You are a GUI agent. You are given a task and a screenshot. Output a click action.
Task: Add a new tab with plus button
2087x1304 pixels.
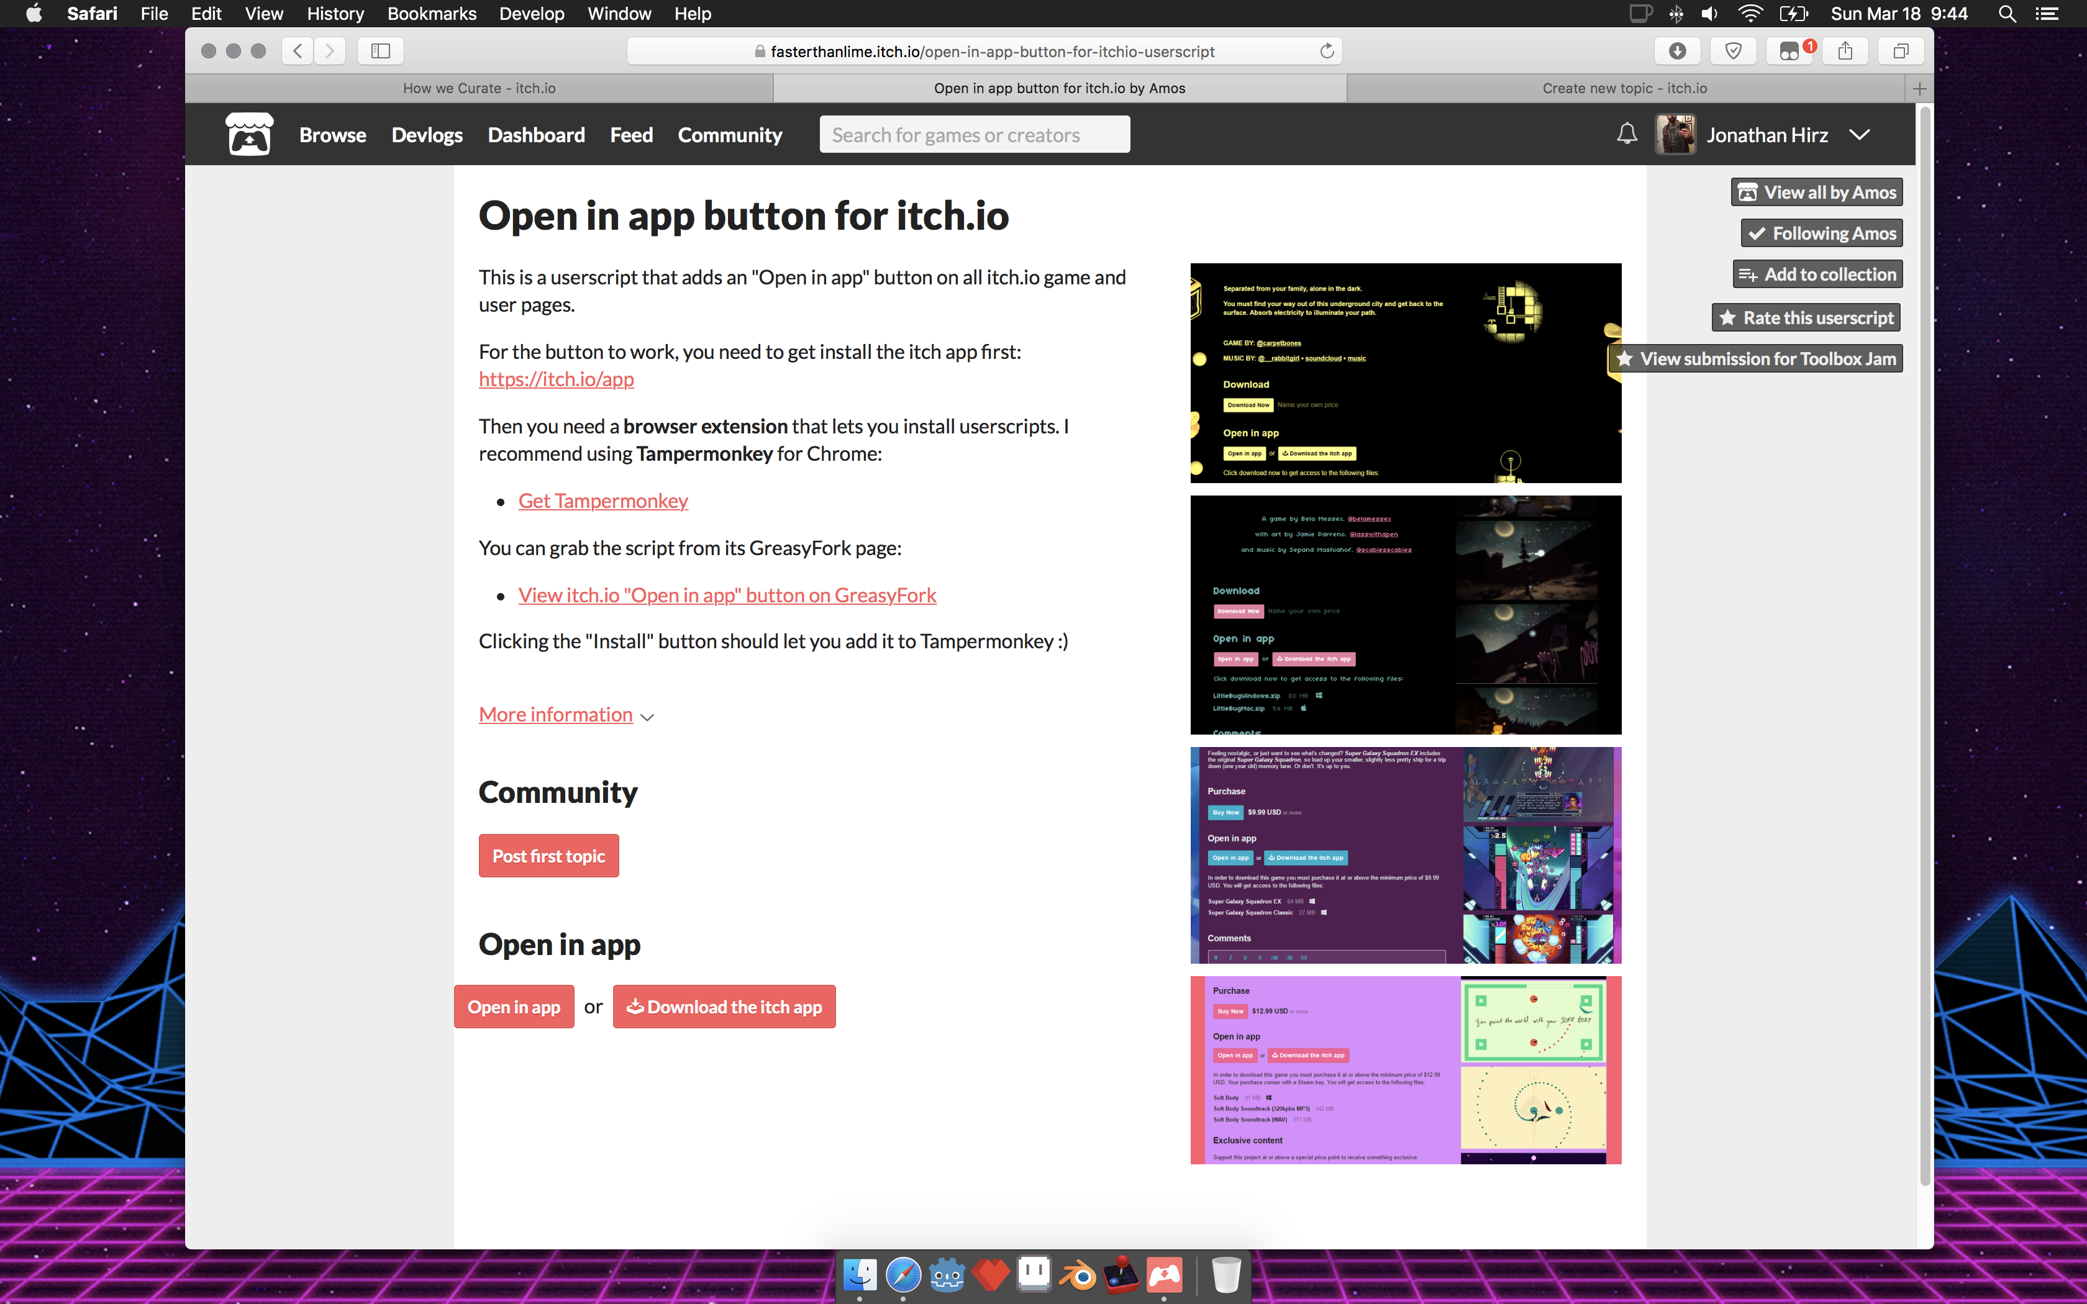1919,88
